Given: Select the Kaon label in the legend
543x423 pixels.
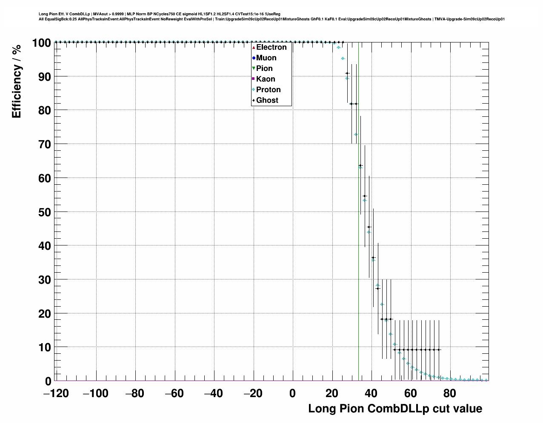Looking at the screenshot, I should tap(266, 79).
